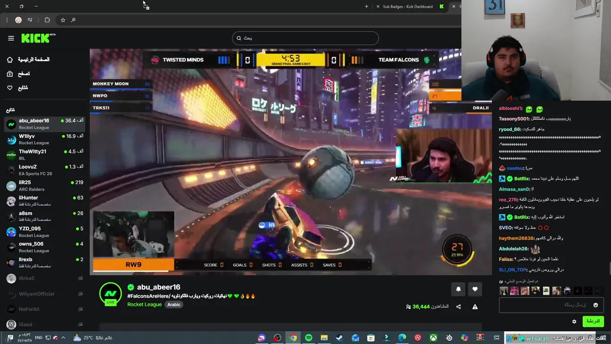This screenshot has height=344, width=611.
Task: Click the heart follow button under stream
Action: click(x=475, y=289)
